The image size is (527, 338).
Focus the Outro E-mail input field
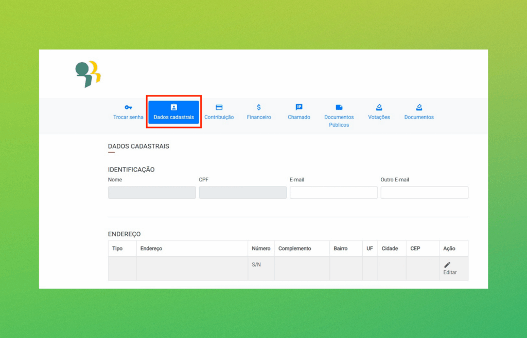pyautogui.click(x=424, y=193)
